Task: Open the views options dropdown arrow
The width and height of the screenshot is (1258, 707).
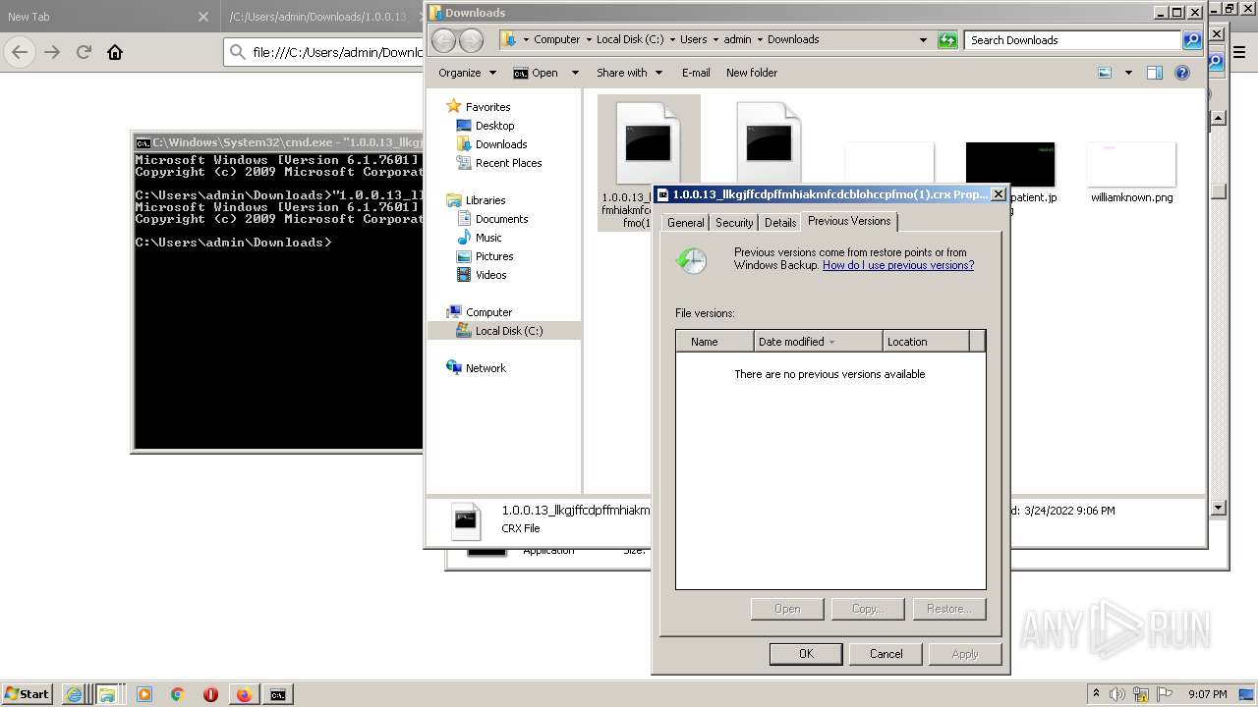Action: pos(1128,73)
